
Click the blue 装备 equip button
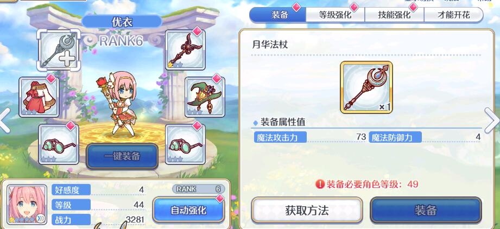[x=426, y=210]
